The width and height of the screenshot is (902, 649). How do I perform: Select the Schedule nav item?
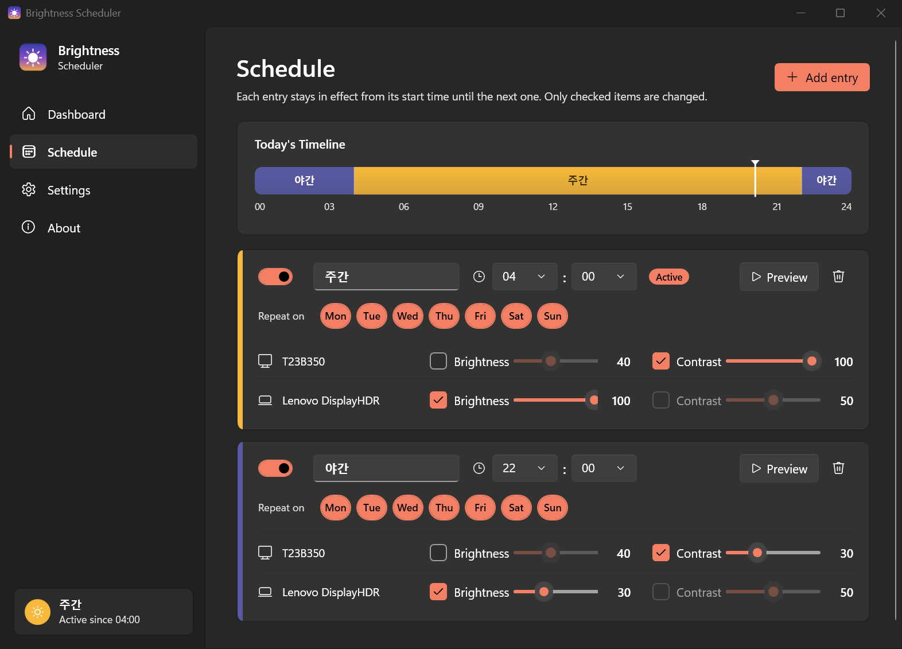pos(103,151)
